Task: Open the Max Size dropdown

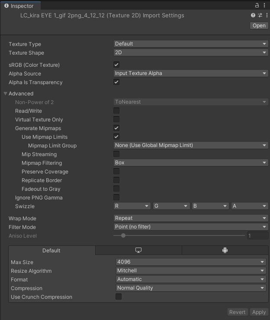Action: [191, 262]
